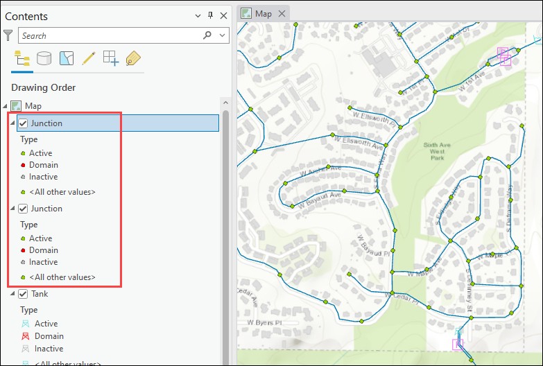Select List By Snapping icon
543x366 pixels.
pos(111,58)
